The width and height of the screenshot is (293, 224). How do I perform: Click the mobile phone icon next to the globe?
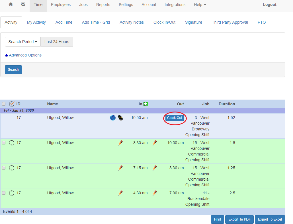(120, 118)
